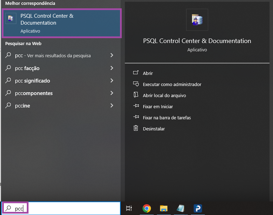273x215 pixels.
Task: Click the PSQL app icon in best match
Action: point(11,18)
